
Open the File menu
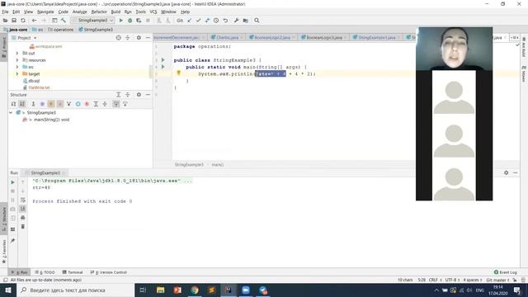click(6, 12)
